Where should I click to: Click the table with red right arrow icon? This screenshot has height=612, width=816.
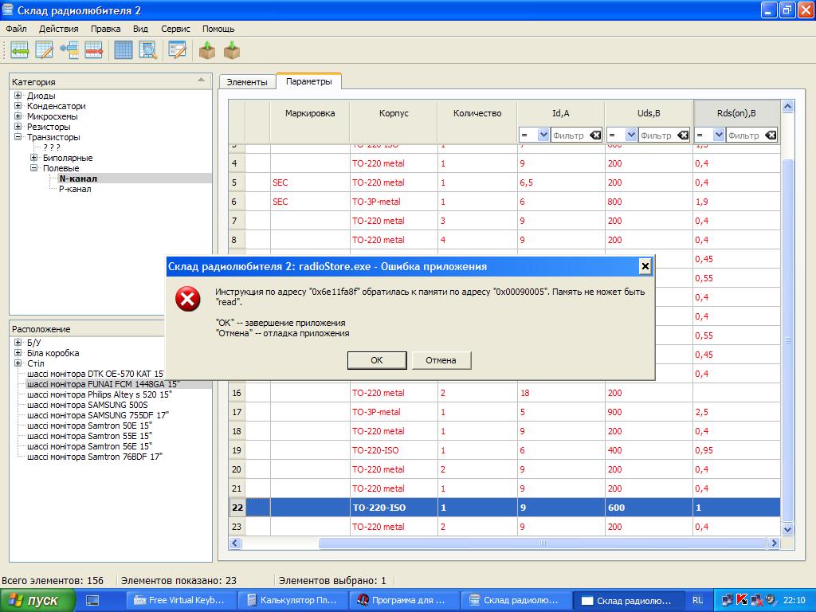95,50
